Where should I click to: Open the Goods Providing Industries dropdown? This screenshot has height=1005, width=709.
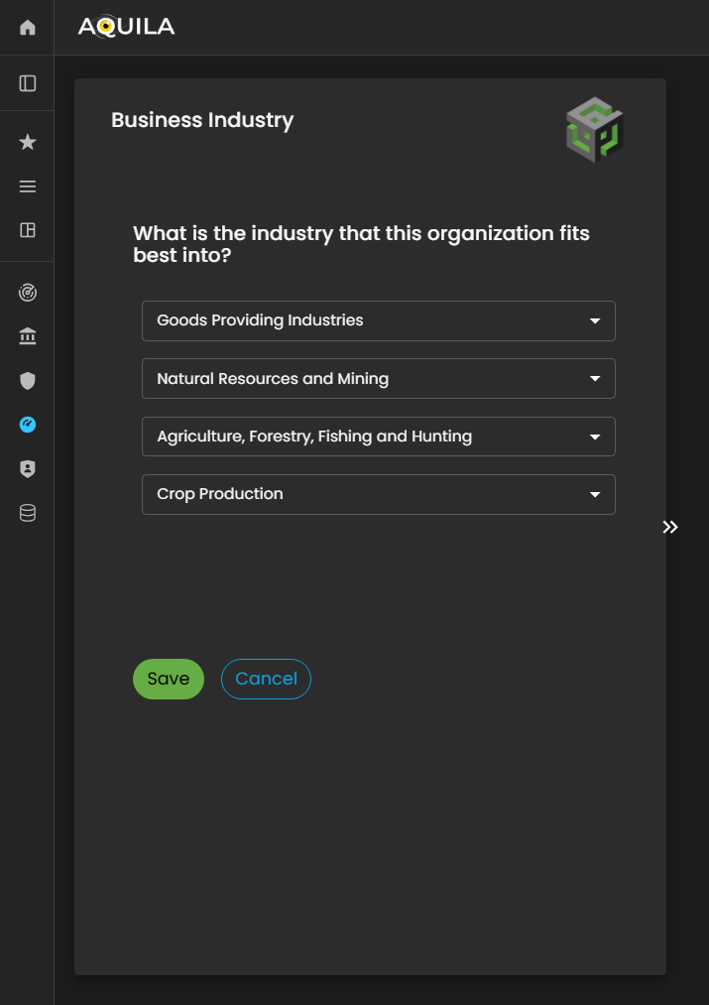pos(378,321)
